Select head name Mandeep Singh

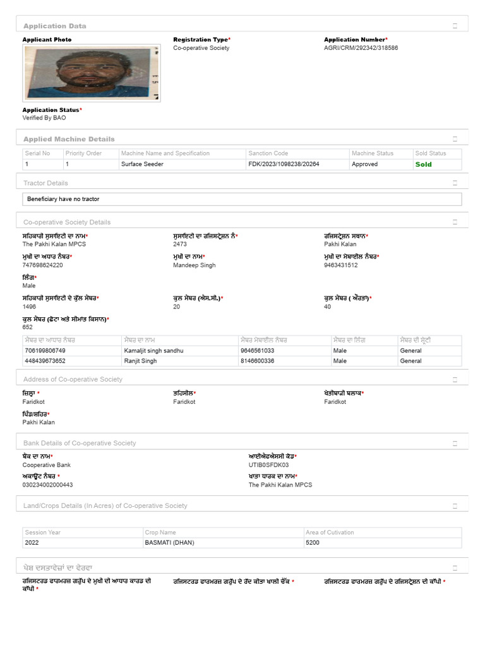tap(195, 265)
